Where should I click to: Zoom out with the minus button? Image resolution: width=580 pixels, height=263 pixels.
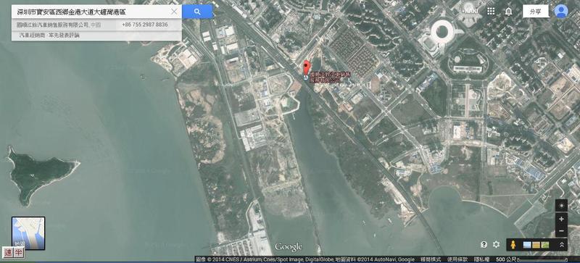561,231
